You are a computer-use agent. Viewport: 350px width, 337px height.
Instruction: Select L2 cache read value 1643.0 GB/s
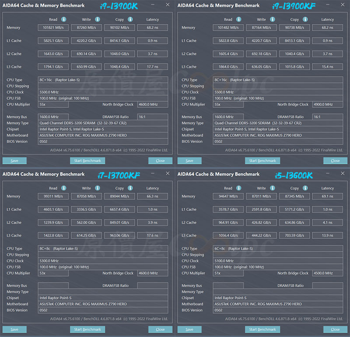pos(53,53)
